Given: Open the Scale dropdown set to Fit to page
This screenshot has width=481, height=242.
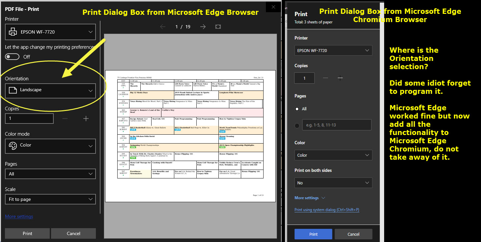Looking at the screenshot, I should click(50, 199).
